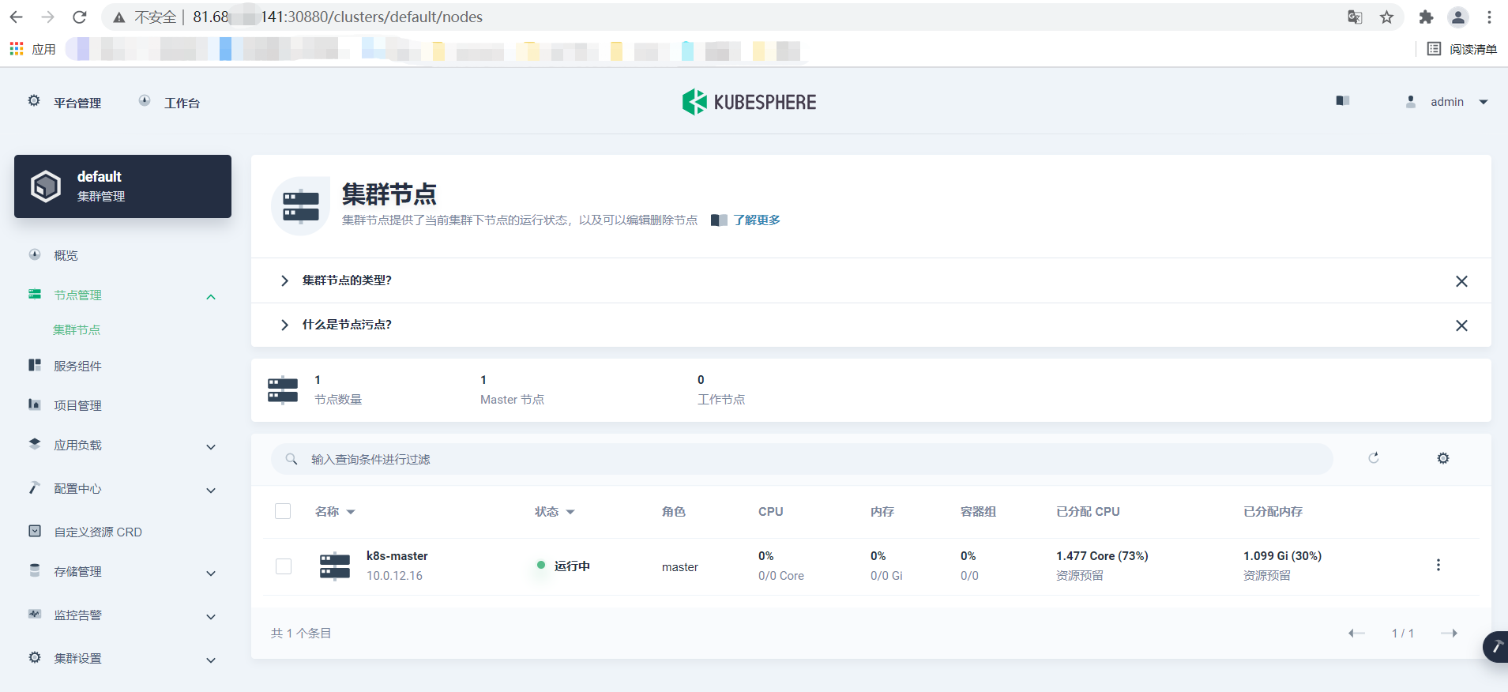
Task: Click the refresh table icon
Action: pos(1374,458)
